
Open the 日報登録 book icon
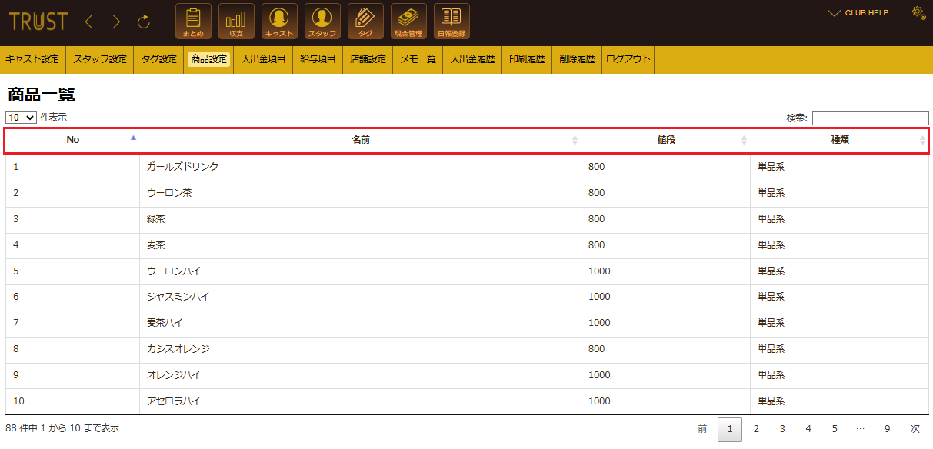click(x=452, y=22)
